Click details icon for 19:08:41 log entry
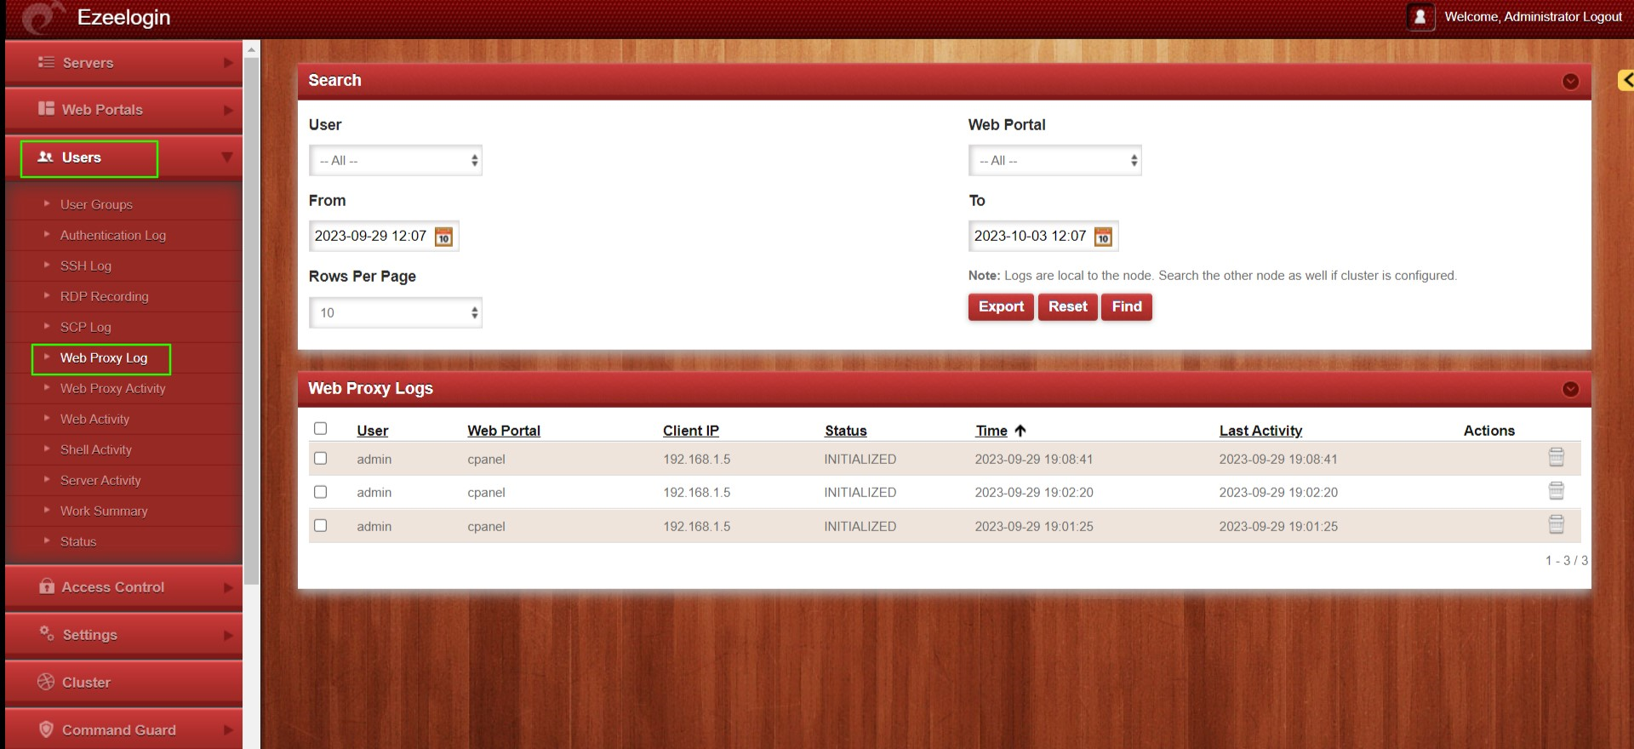Screen dimensions: 1634x749 (x=1556, y=458)
